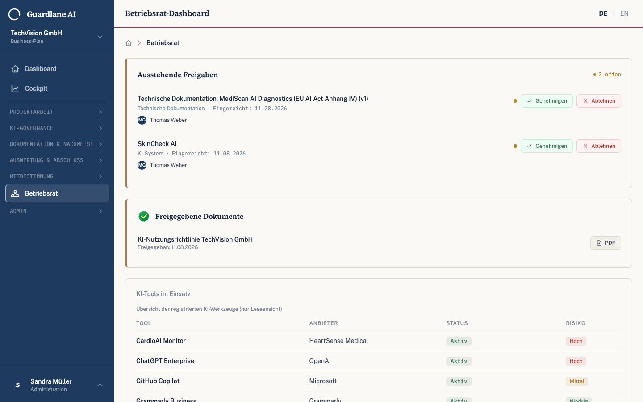The height and width of the screenshot is (402, 643).
Task: Click the Mittel risk badge for GitHub Copilot
Action: (577, 381)
